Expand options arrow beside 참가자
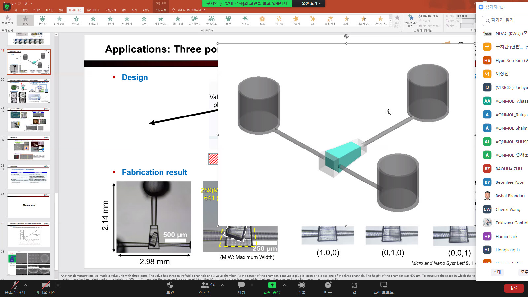 coord(222,285)
